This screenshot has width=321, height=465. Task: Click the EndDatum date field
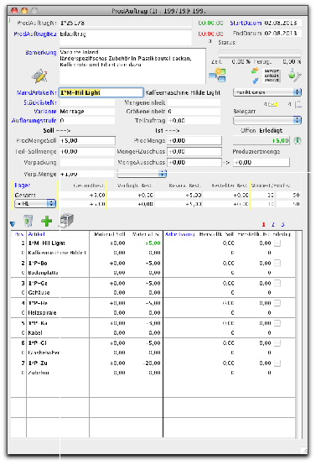[282, 34]
